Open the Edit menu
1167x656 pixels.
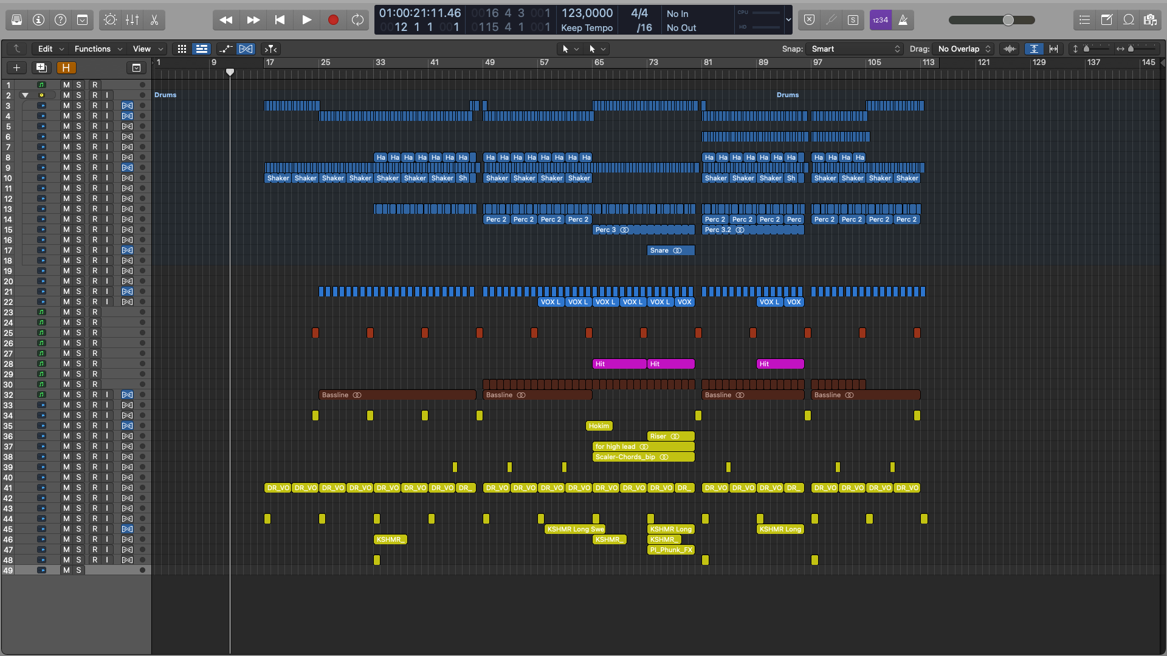pyautogui.click(x=50, y=49)
